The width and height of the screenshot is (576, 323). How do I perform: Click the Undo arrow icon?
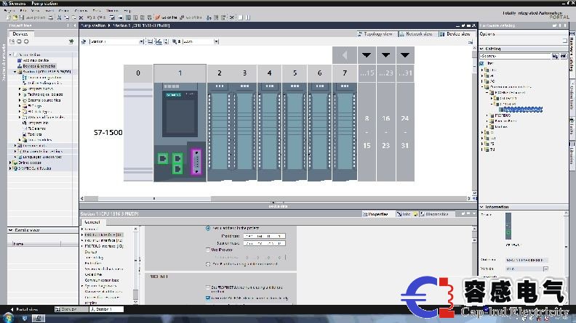90,17
